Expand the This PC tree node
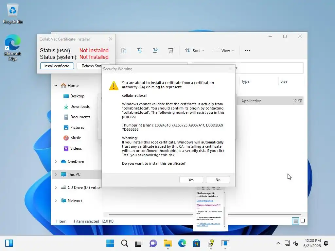This screenshot has width=335, height=251. point(56,175)
